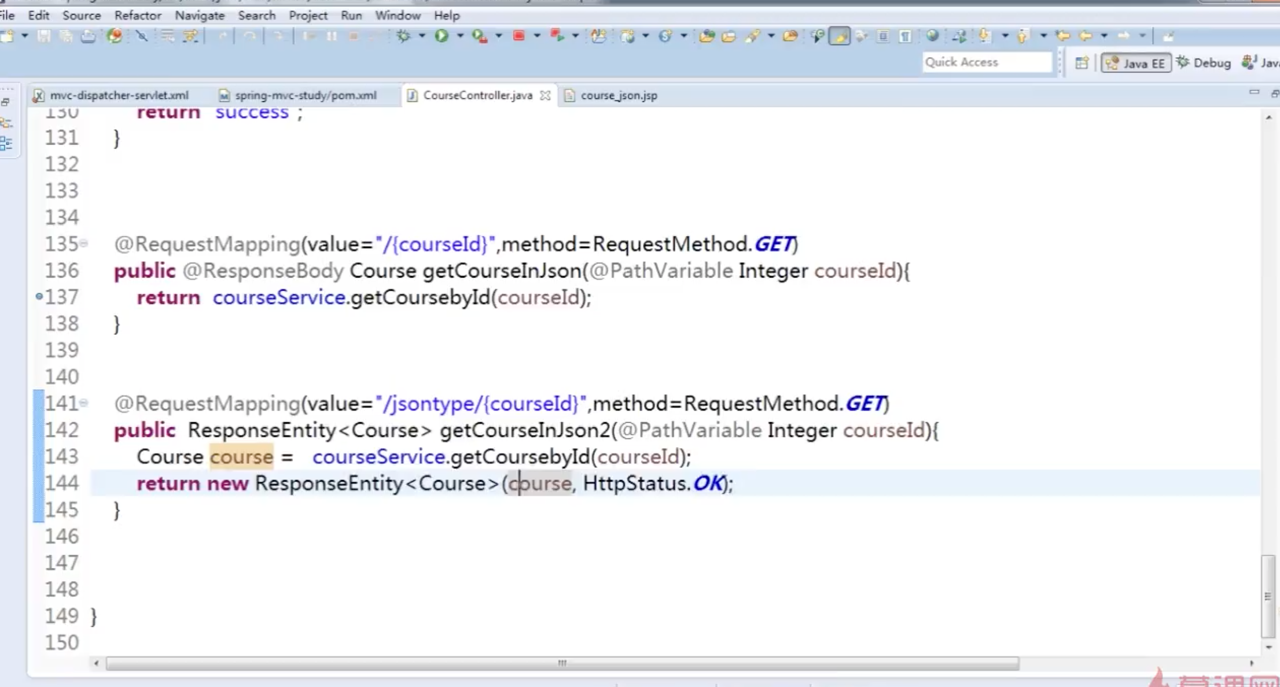This screenshot has height=687, width=1280.
Task: Click 'getCourseInJson2' method name on line 142
Action: click(525, 430)
